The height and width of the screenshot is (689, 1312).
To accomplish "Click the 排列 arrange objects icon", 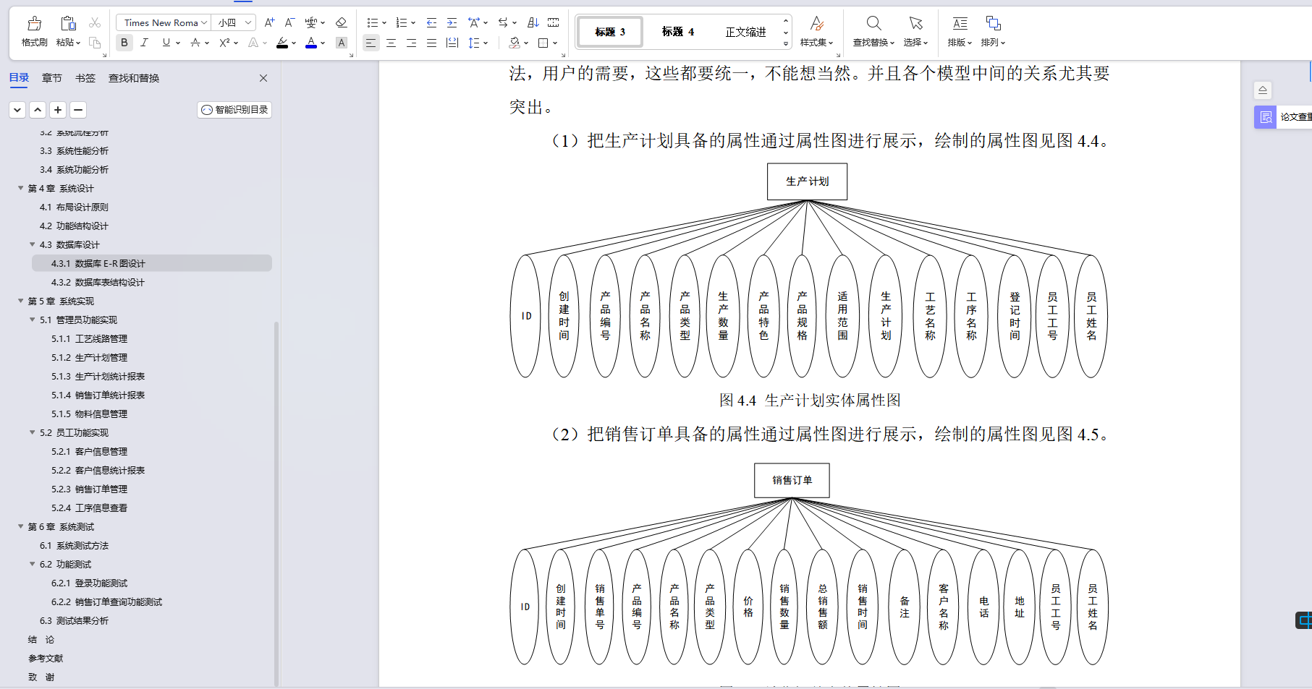I will point(992,30).
